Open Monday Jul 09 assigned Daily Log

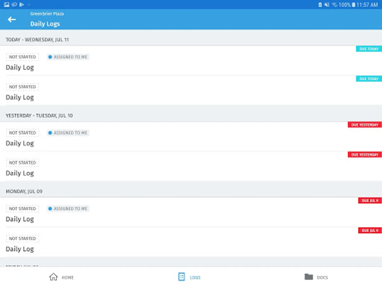(191, 212)
